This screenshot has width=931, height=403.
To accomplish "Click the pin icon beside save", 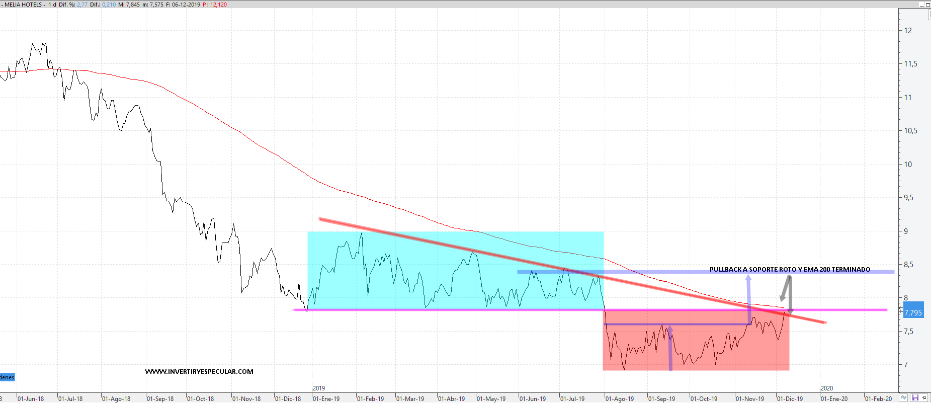I will click(924, 398).
